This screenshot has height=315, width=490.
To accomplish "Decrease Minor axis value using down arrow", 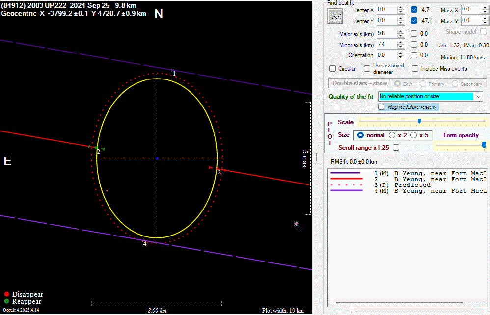I will [x=401, y=47].
